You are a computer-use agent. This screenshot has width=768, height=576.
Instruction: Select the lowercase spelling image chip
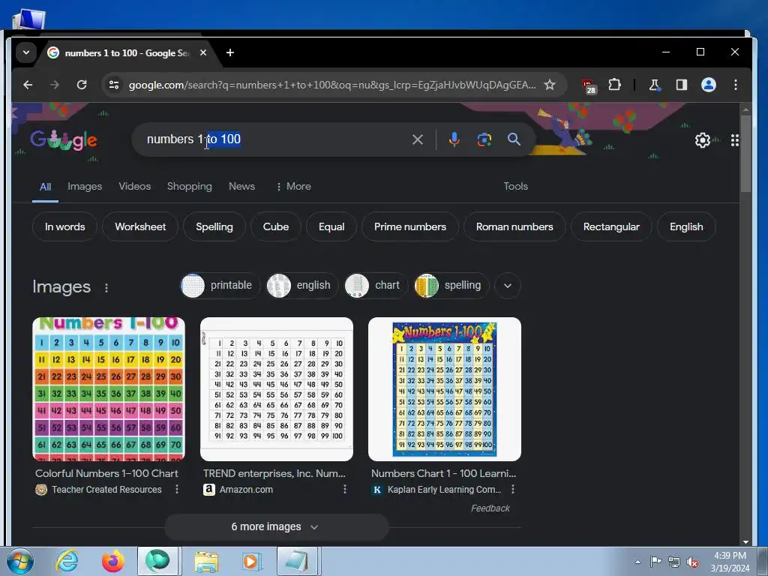coord(451,286)
